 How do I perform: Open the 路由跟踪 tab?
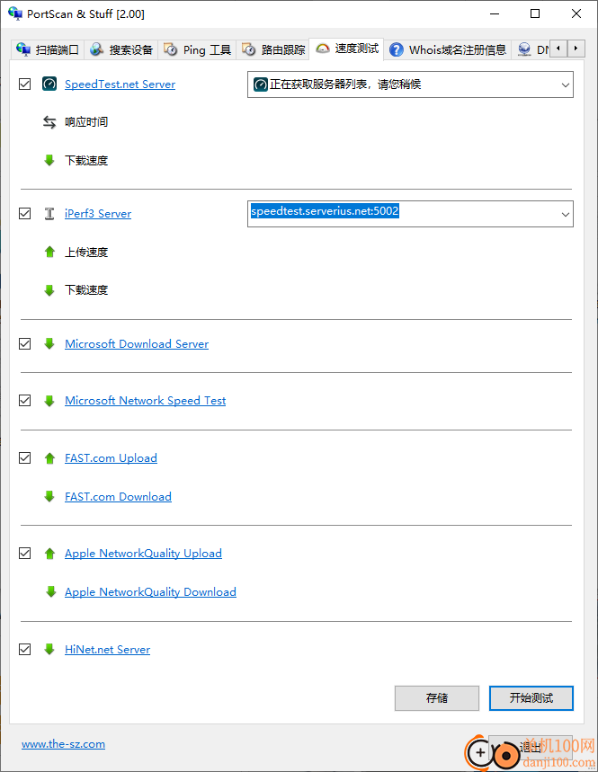point(273,49)
